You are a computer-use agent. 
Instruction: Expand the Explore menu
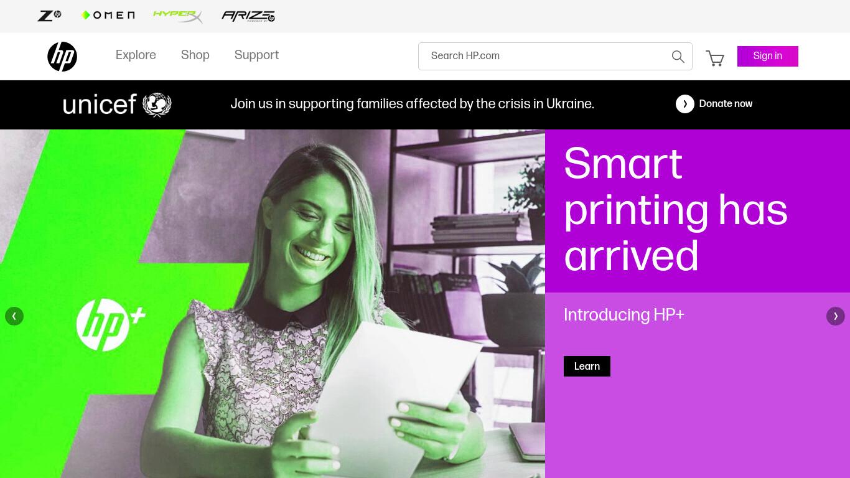click(x=136, y=55)
